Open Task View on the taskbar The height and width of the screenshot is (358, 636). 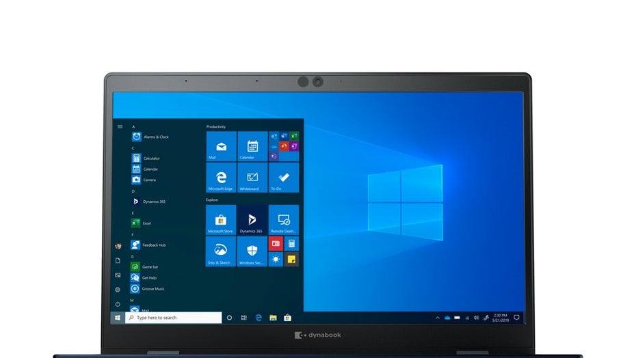244,318
